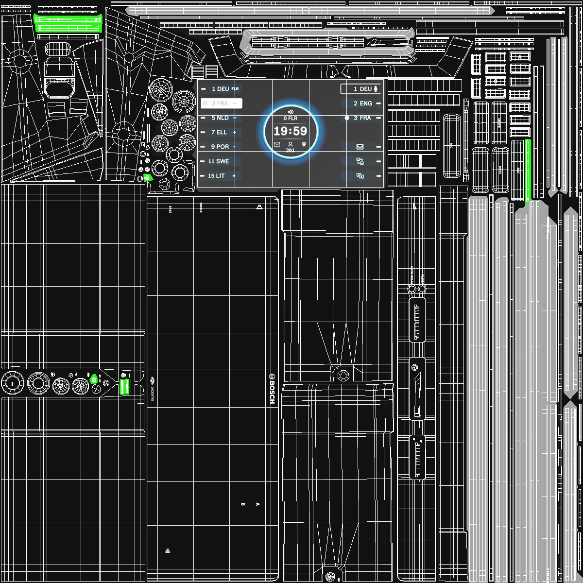Click the microphone icon beside 1 DEU
This screenshot has height=583, width=583.
(x=376, y=89)
